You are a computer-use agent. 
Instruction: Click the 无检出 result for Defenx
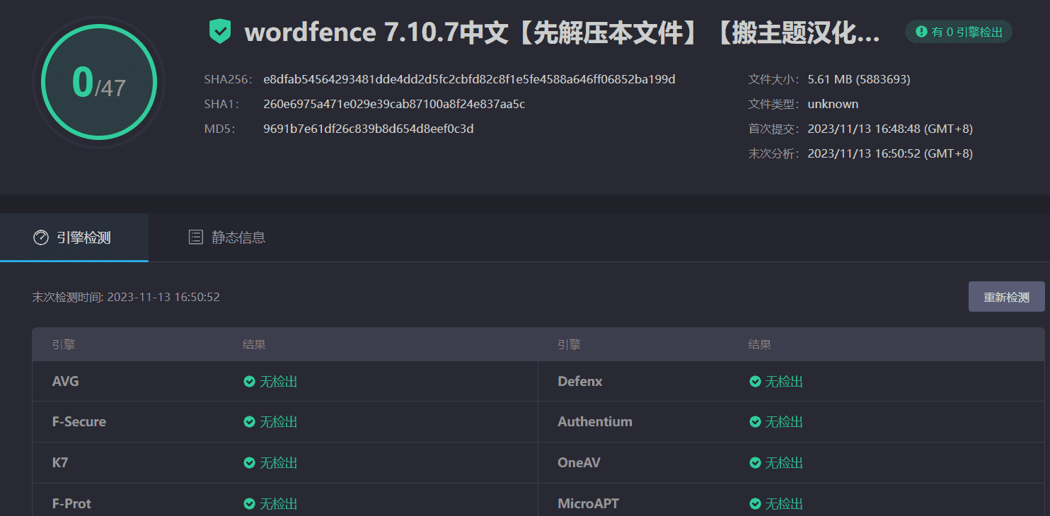(x=784, y=382)
